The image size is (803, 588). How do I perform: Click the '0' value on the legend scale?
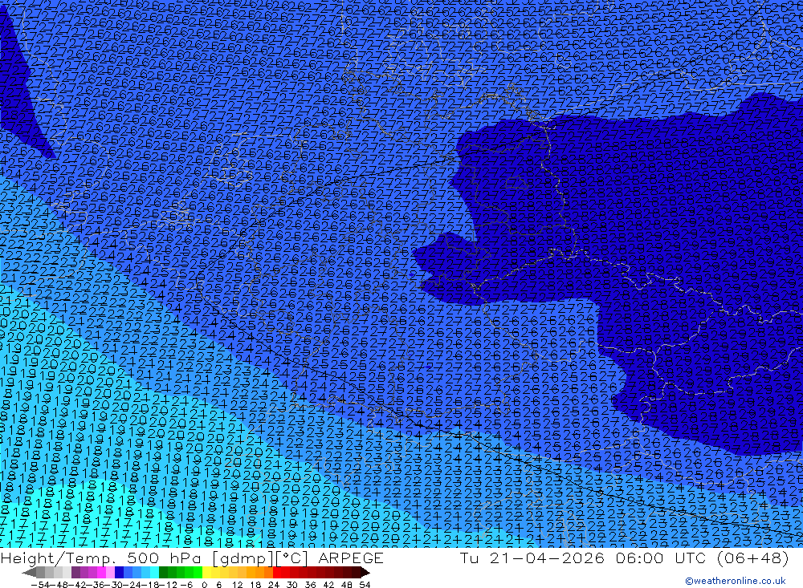pyautogui.click(x=204, y=585)
